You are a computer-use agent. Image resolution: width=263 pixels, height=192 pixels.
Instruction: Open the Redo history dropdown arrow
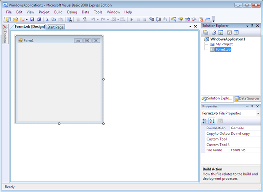(108, 20)
